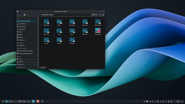Click the Dolphin window title bar icon
185x104 pixels.
coord(18,12)
